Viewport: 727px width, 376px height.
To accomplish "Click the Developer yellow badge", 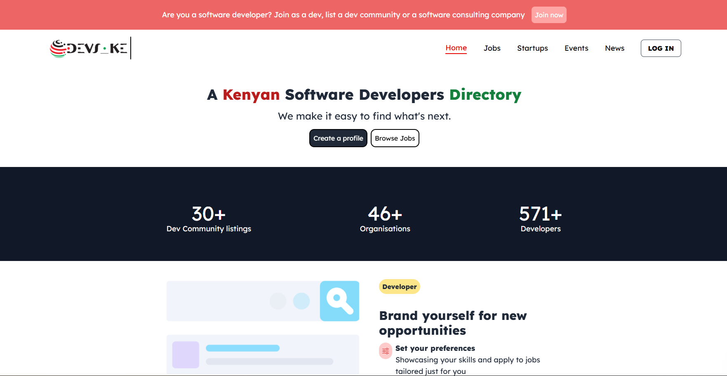I will click(x=400, y=287).
